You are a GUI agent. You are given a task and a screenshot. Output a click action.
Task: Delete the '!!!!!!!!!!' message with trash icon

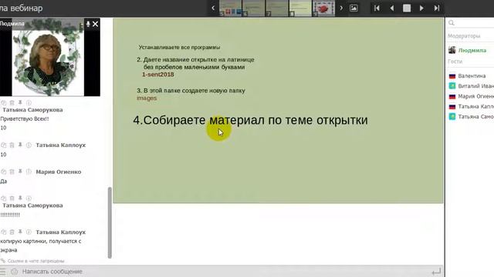tap(12, 199)
